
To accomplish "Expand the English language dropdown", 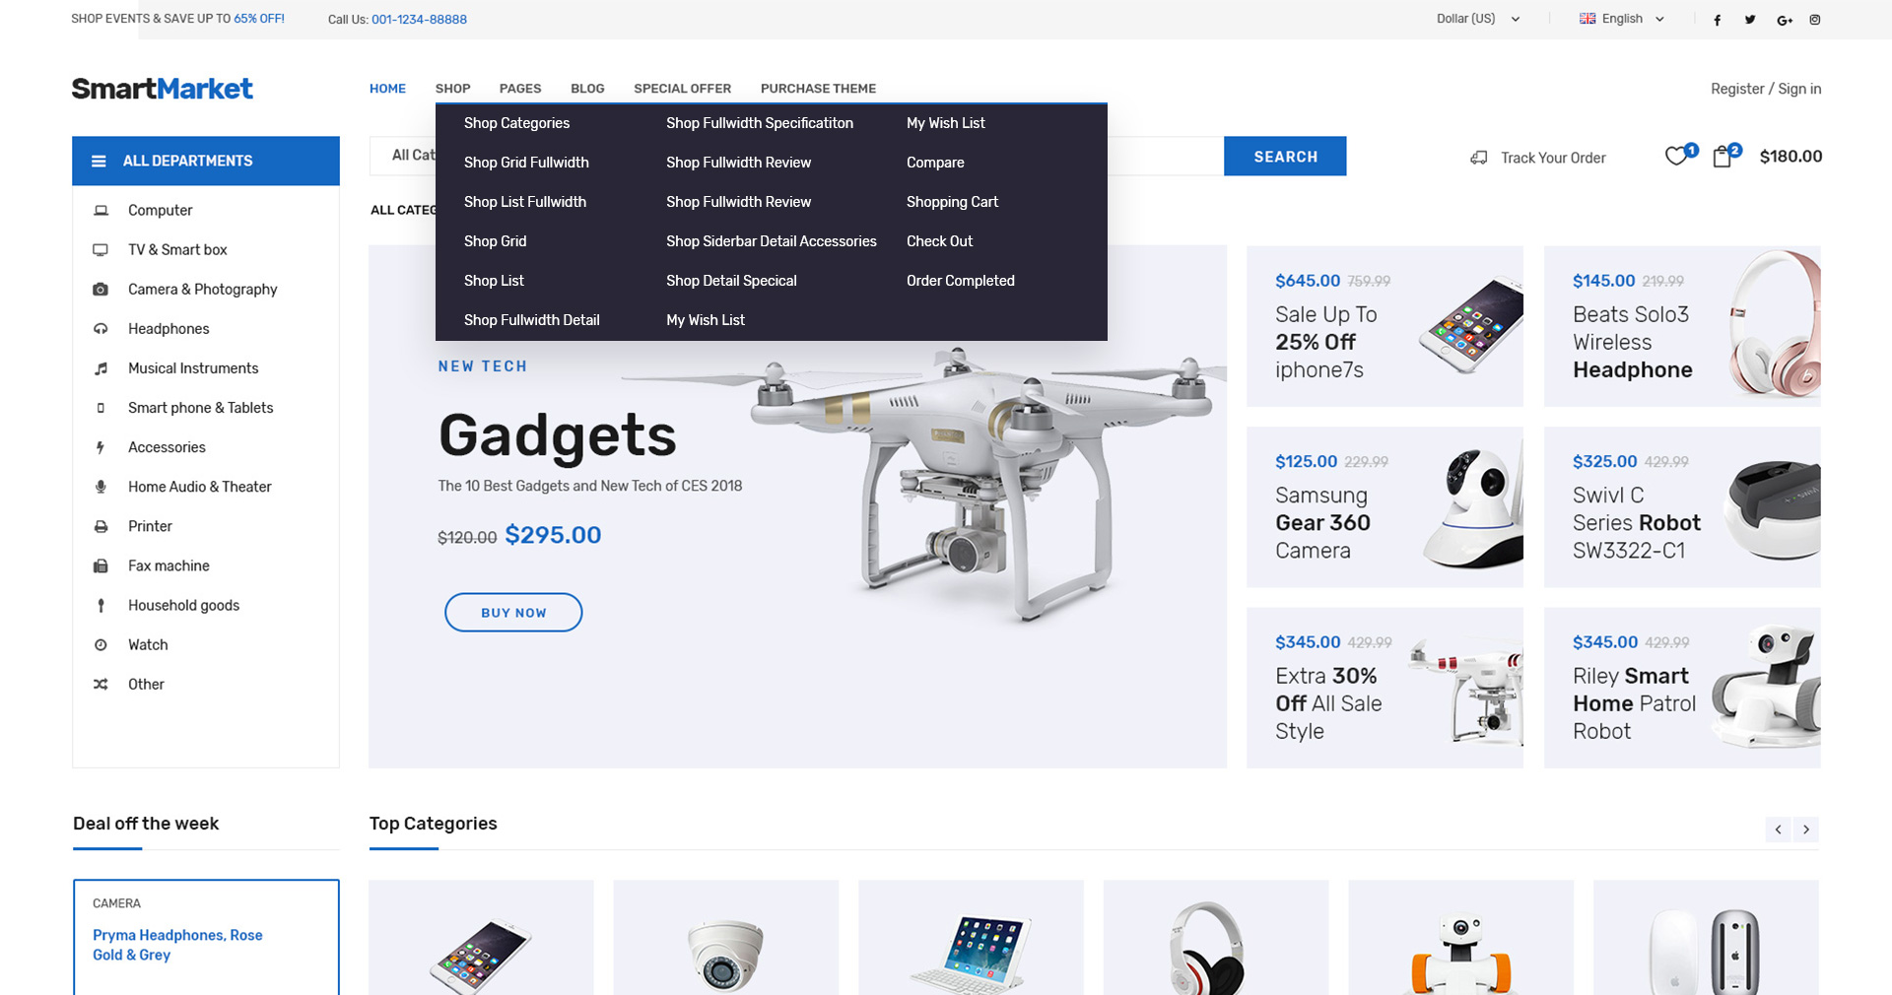I will (x=1622, y=19).
